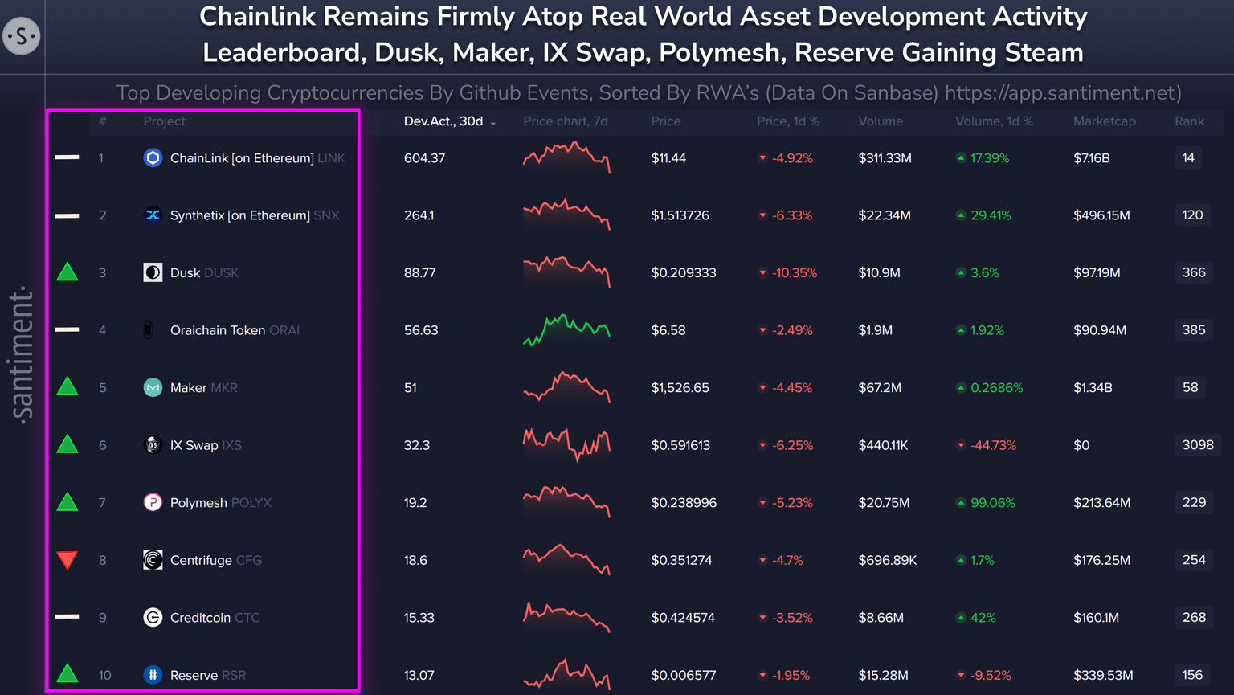Click the ChainLink hexagon project icon
1234x695 pixels.
click(153, 158)
